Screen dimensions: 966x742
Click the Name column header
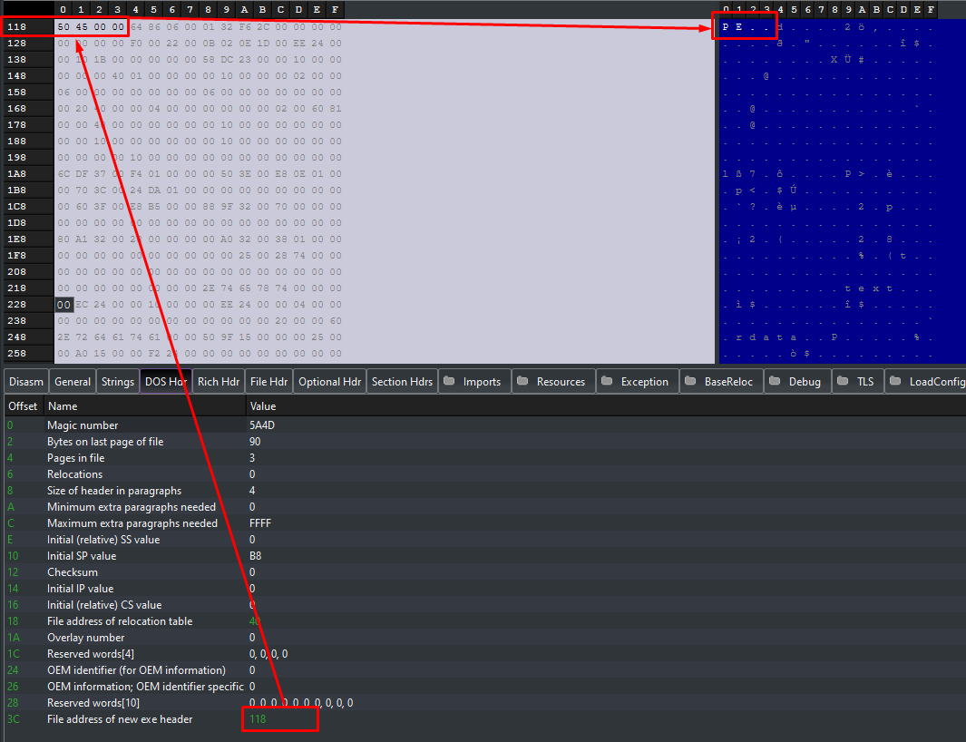pos(144,406)
